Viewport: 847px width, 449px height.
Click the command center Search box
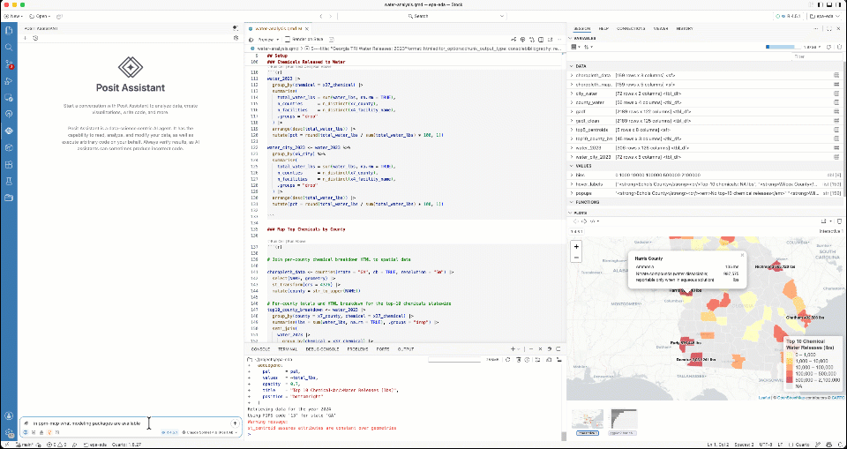(423, 16)
